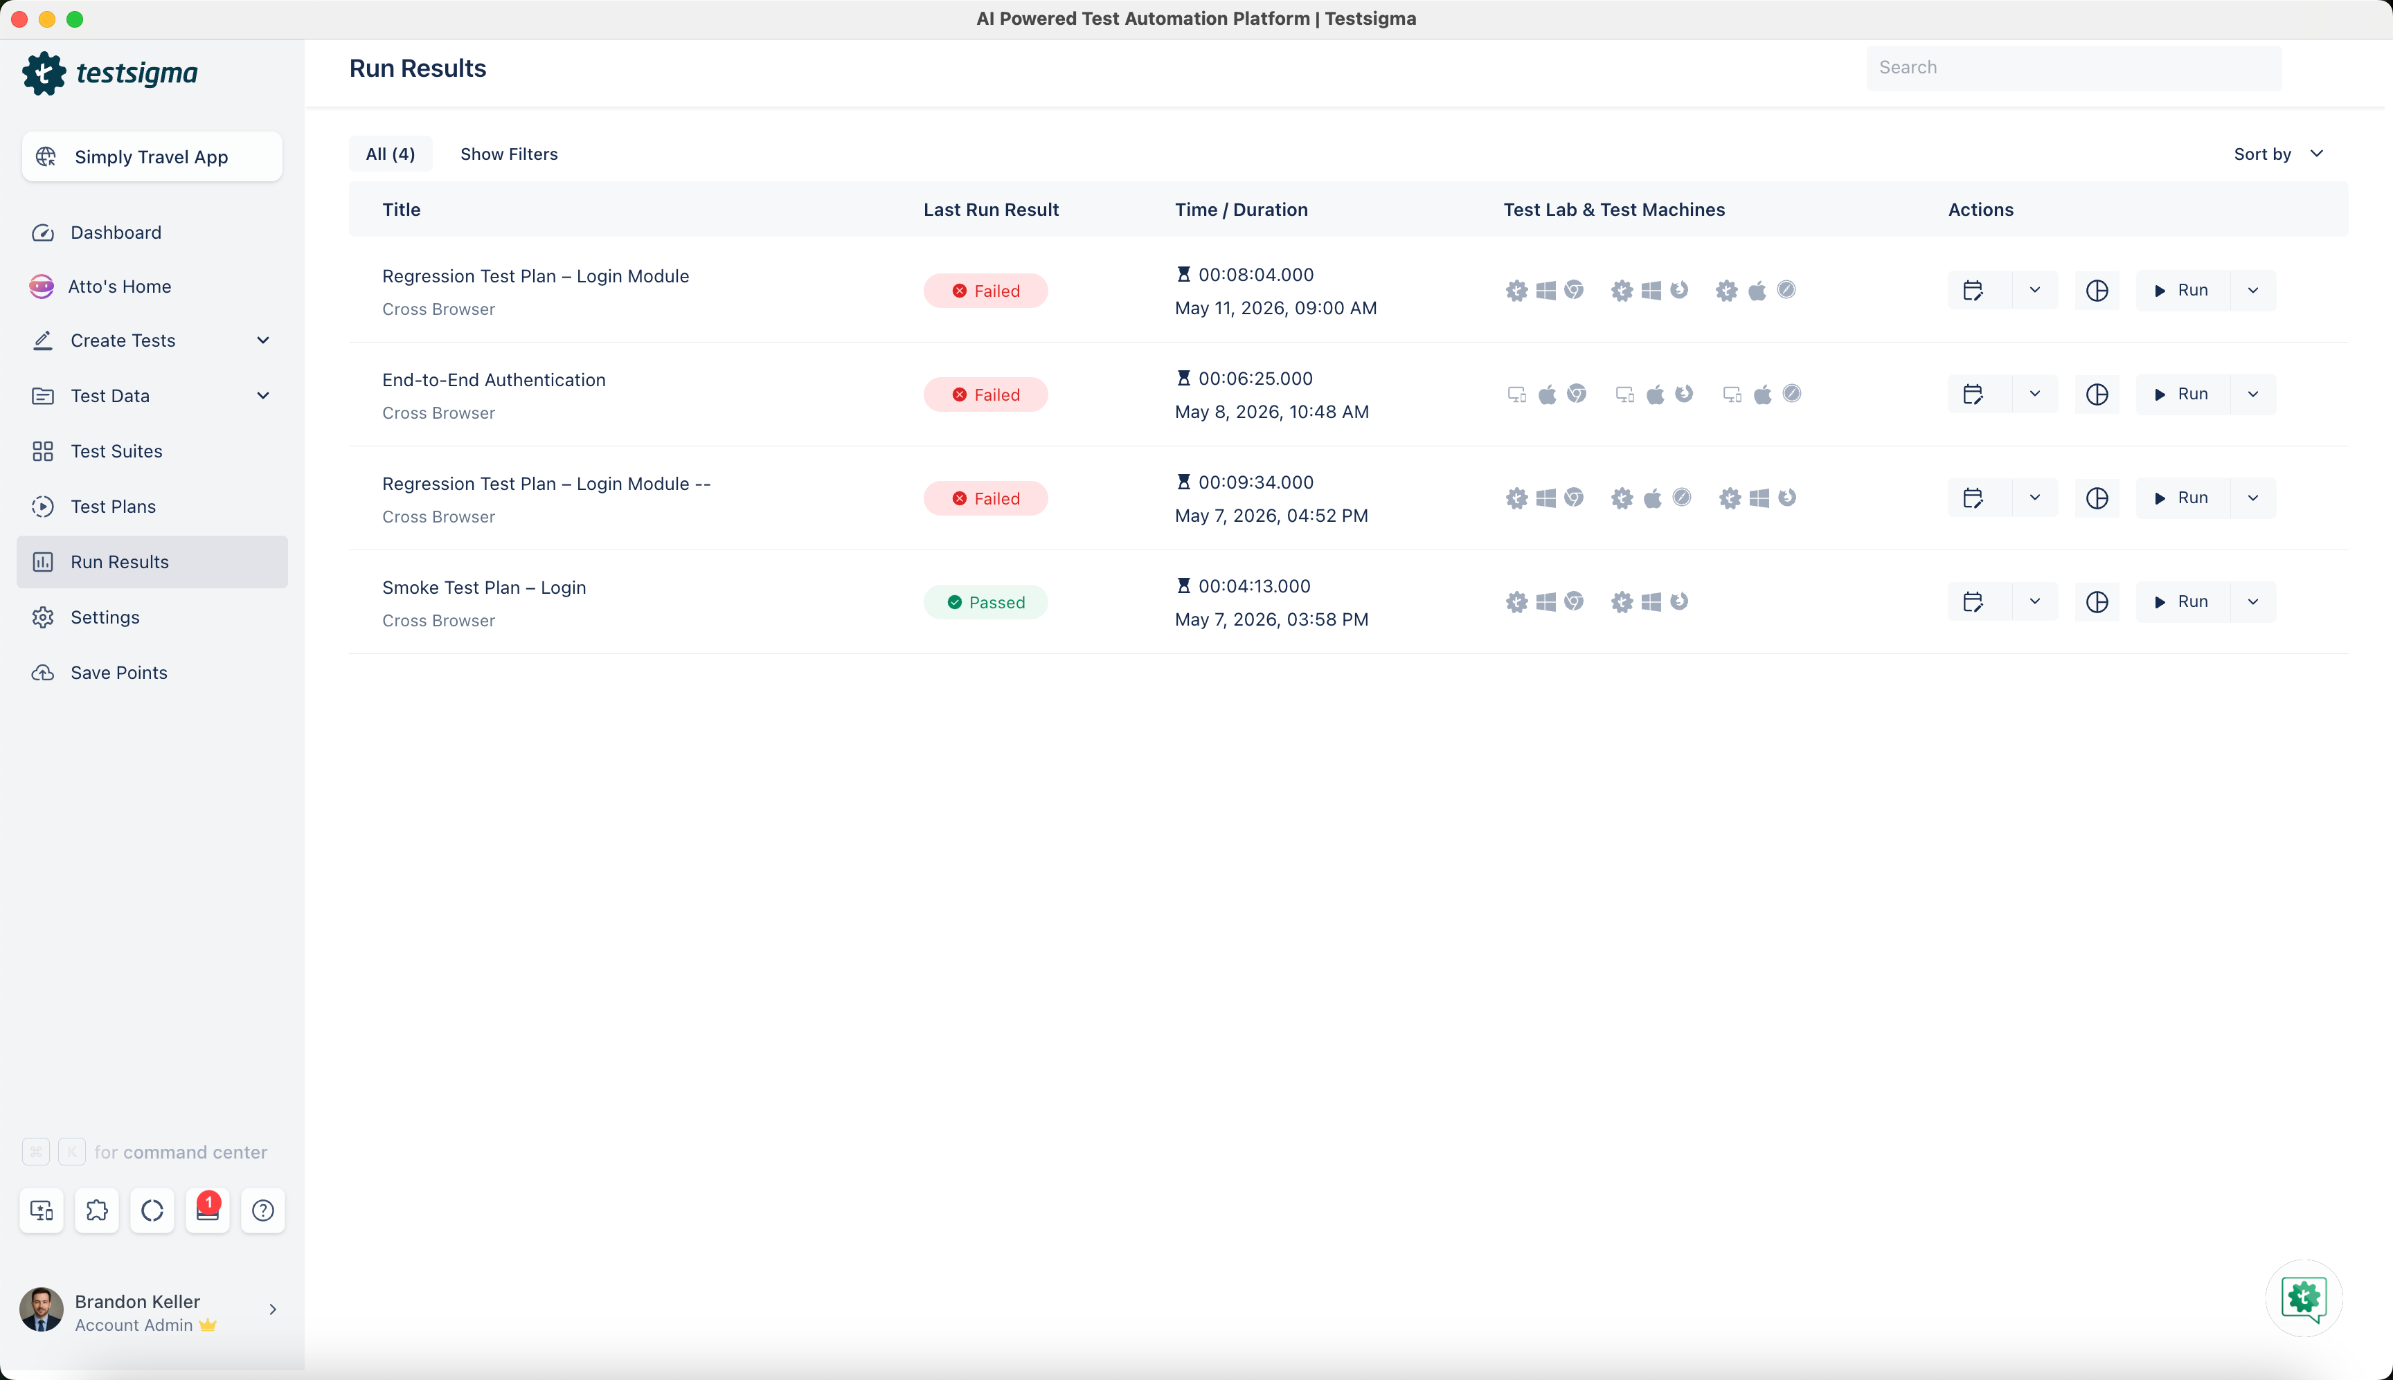
Task: Select Run Results in sidebar
Action: [152, 562]
